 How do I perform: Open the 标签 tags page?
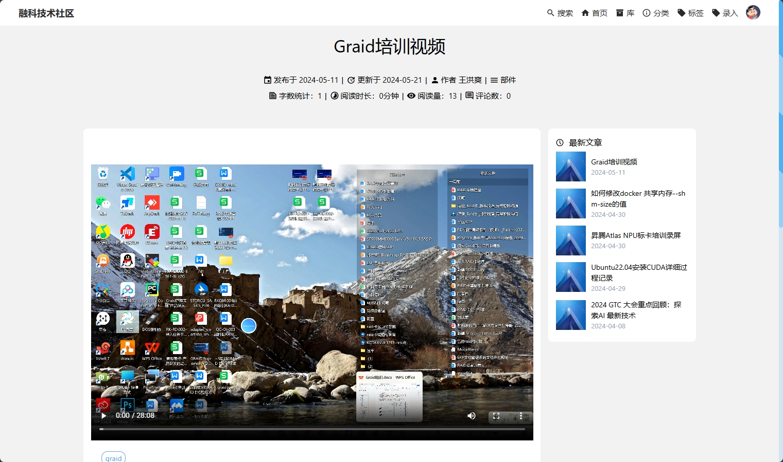click(690, 13)
